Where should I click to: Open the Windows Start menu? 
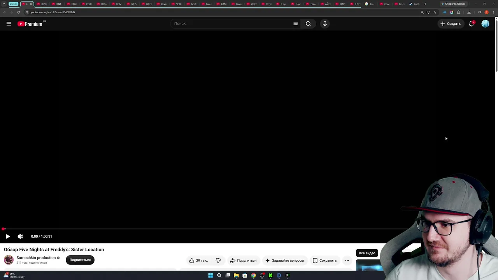pos(210,275)
